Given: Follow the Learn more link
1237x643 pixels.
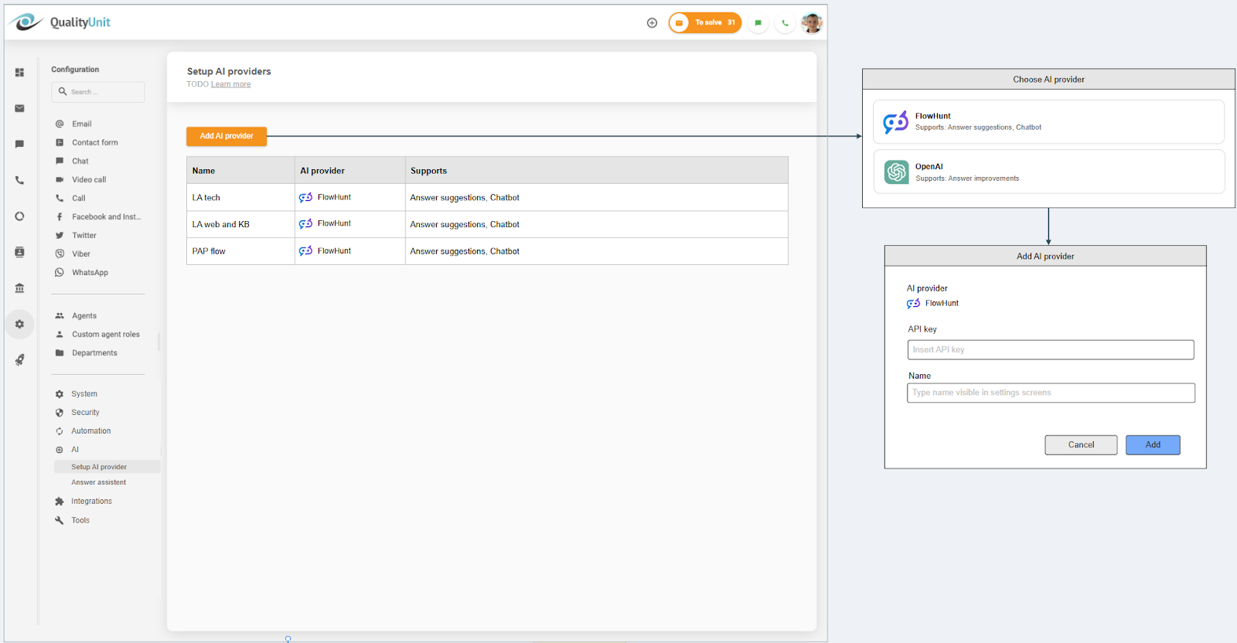Looking at the screenshot, I should coord(230,84).
